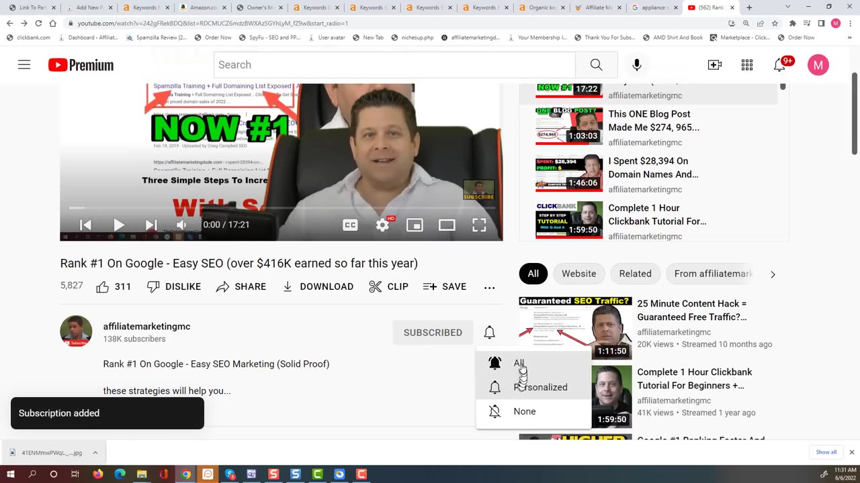This screenshot has width=860, height=483.
Task: Enter full screen mode
Action: pyautogui.click(x=479, y=225)
